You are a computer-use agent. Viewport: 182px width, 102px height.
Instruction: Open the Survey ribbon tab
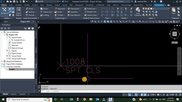point(65,5)
